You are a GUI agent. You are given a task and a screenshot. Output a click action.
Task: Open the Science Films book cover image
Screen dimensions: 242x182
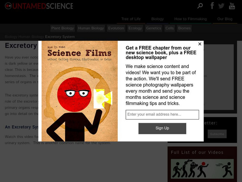tap(80, 91)
